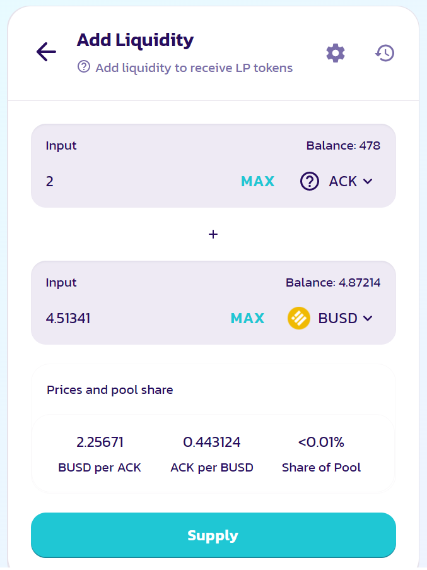The width and height of the screenshot is (427, 570).
Task: Open the BUSD token selector label
Action: 338,318
